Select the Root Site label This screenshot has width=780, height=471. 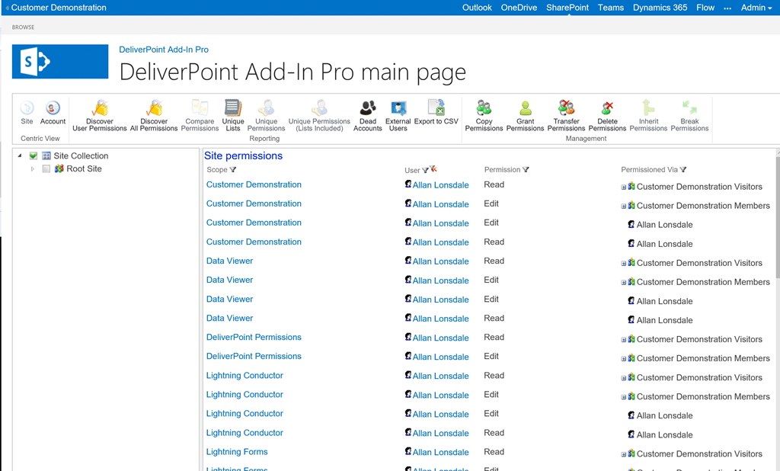(x=84, y=168)
